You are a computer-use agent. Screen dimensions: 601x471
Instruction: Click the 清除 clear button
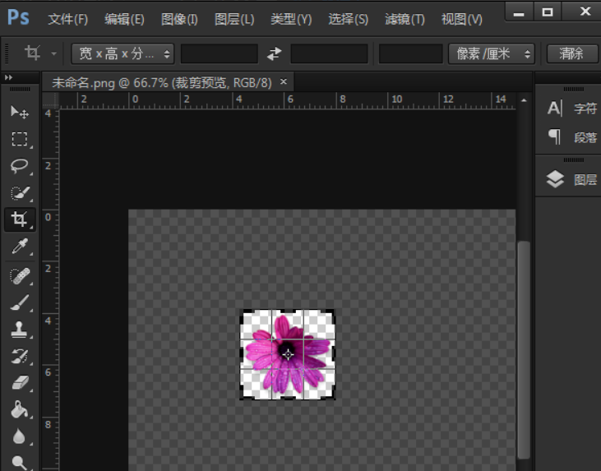point(571,53)
